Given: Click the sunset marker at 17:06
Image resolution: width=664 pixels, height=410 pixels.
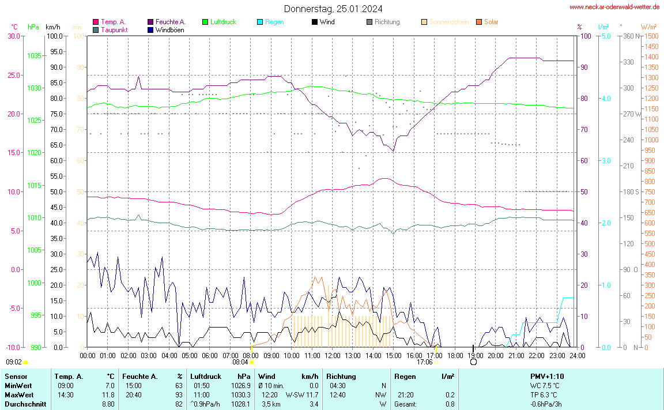Looking at the screenshot, I should (x=436, y=362).
